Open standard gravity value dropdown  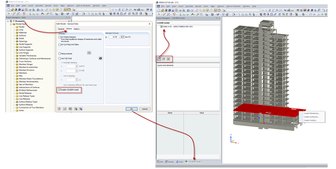(x=119, y=37)
